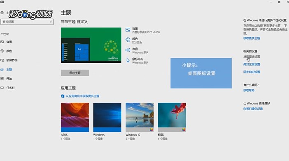Open the 颜色 color palette icon in theme details
The image size is (289, 161).
pyautogui.click(x=128, y=40)
